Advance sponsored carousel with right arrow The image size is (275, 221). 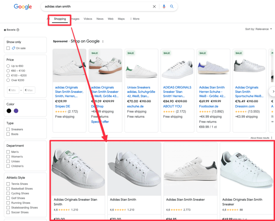[273, 91]
